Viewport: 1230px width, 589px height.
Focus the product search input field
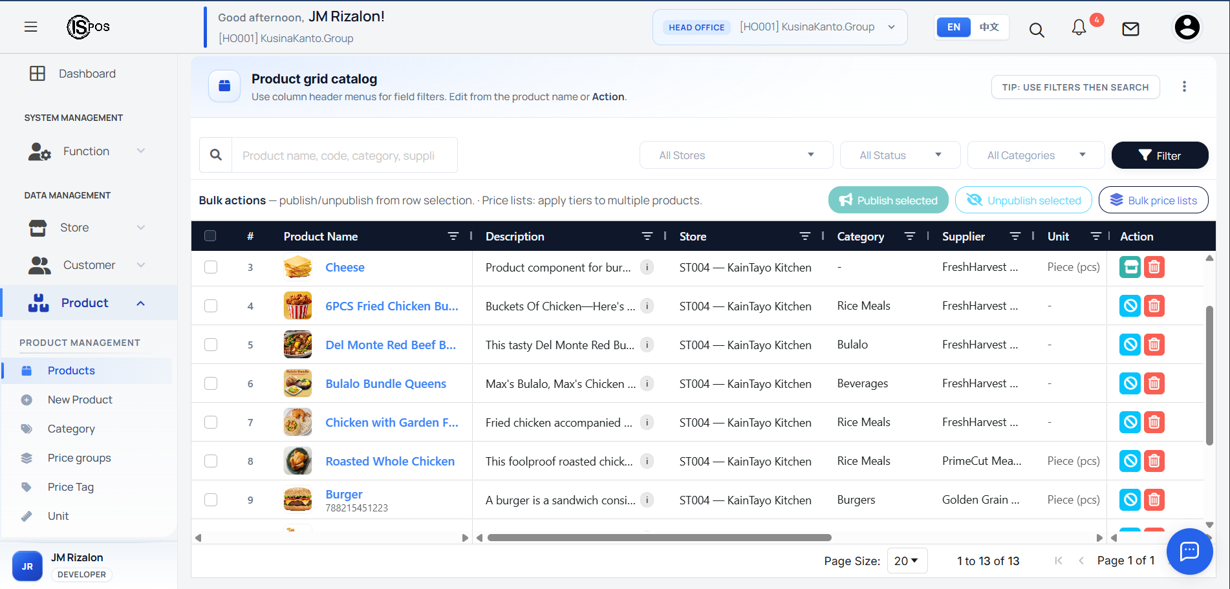pyautogui.click(x=344, y=155)
